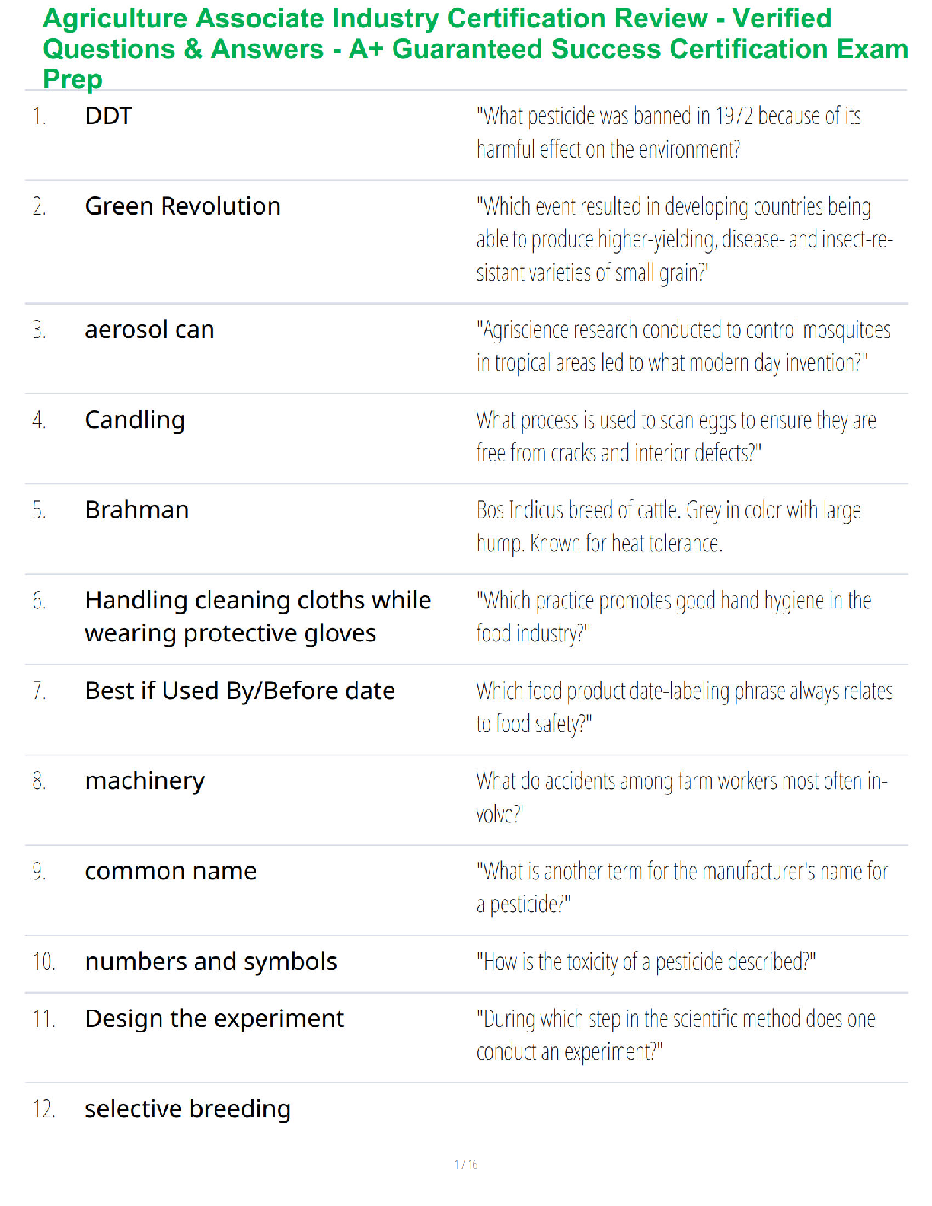Click the 1972 banned pesticide question

[669, 132]
